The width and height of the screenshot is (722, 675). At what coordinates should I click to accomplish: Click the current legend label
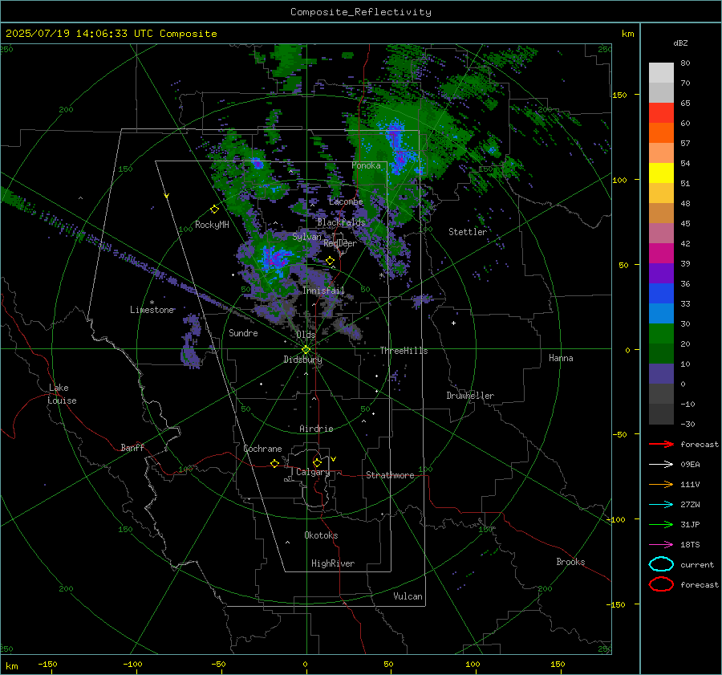(x=697, y=564)
